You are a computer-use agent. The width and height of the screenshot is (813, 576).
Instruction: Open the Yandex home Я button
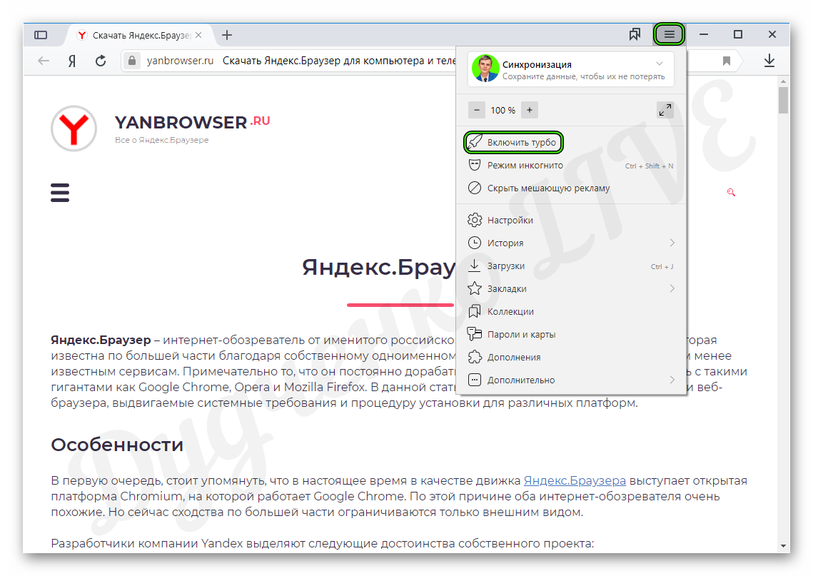point(72,61)
